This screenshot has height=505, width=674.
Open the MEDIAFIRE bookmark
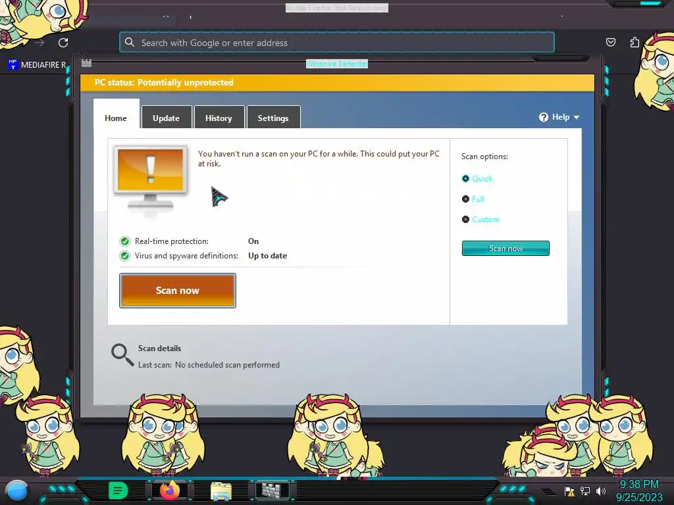point(38,65)
